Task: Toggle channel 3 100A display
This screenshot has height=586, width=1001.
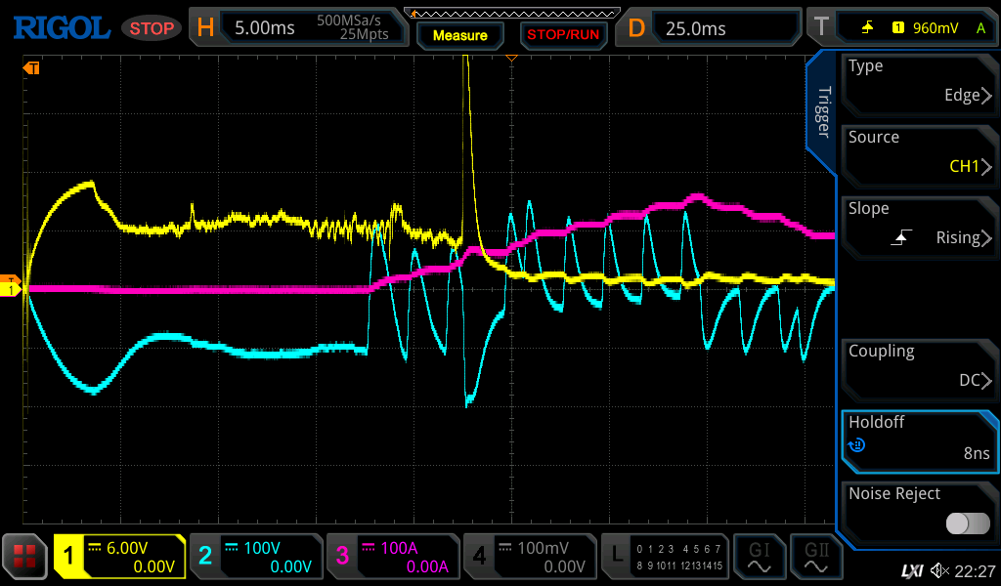Action: (x=392, y=557)
